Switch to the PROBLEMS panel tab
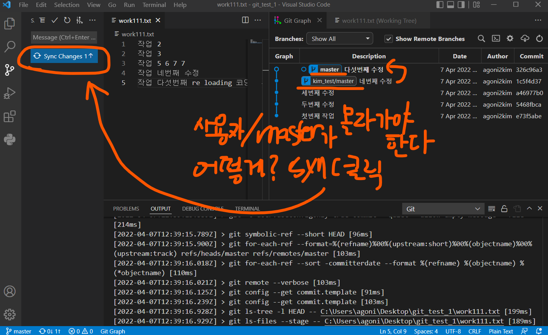Screen dimensions: 548x335 (126, 209)
